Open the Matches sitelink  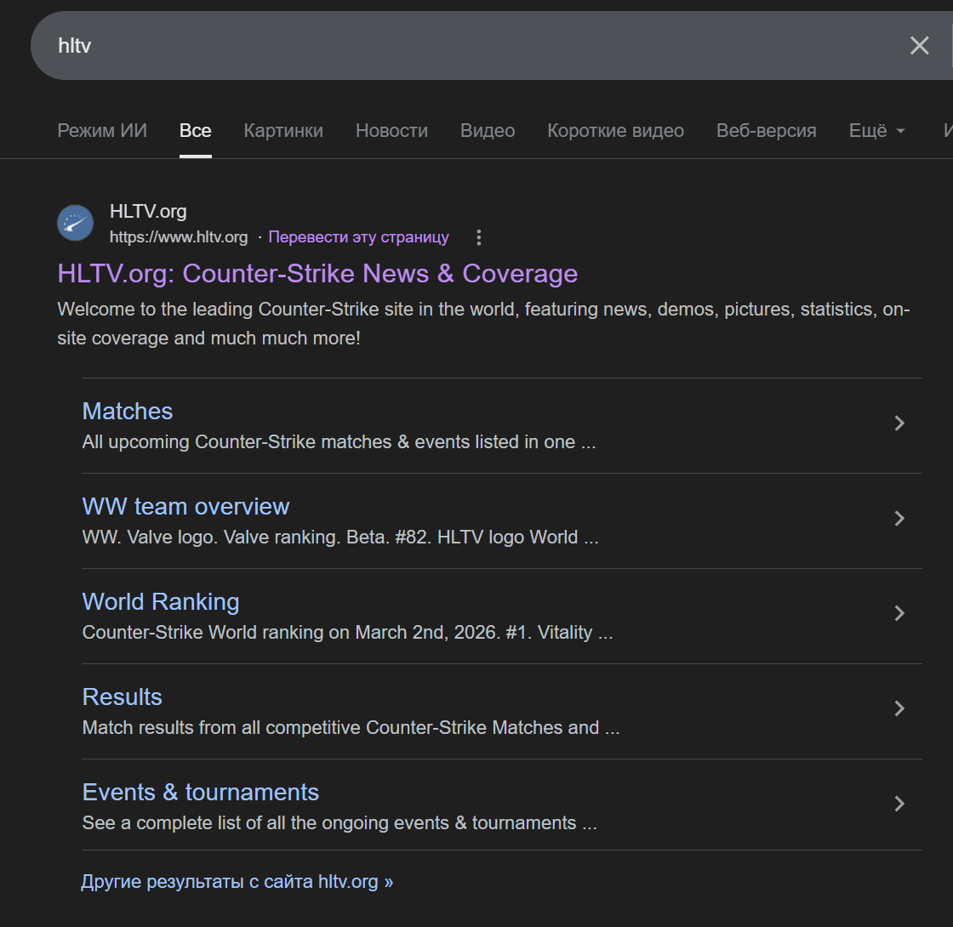coord(128,412)
